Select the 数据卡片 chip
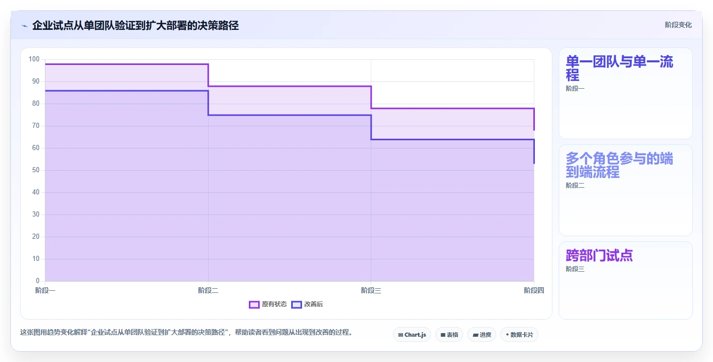Viewport: 713px width, 362px height. pos(519,335)
